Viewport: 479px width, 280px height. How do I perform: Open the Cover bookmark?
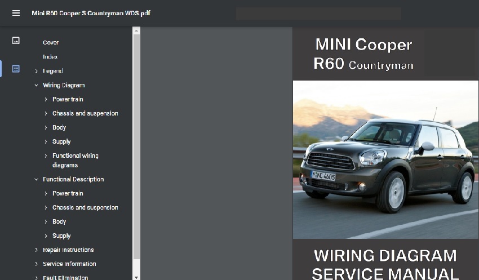tap(51, 42)
